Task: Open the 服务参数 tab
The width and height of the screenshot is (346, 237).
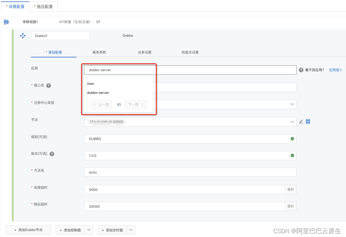Action: pos(99,52)
